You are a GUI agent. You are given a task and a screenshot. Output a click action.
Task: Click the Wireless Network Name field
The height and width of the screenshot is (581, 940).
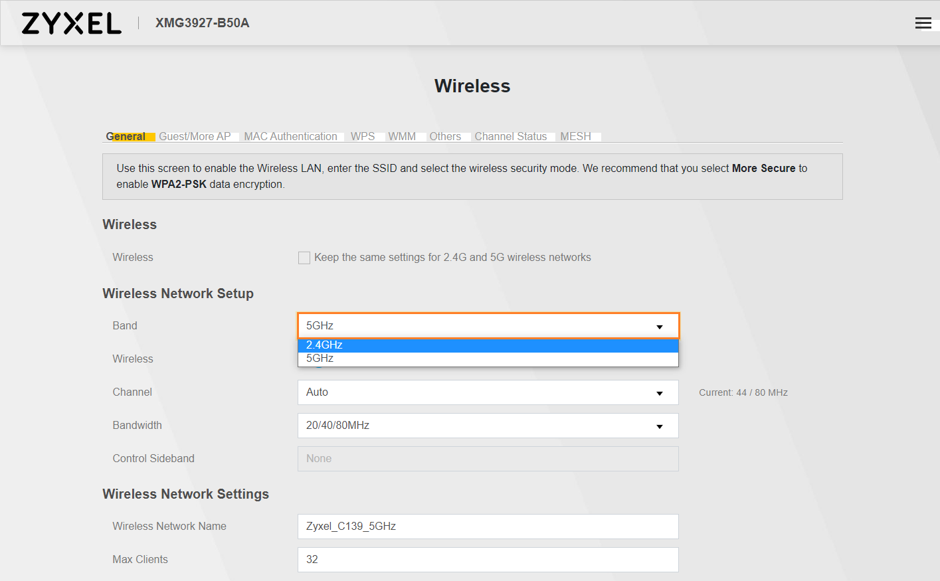tap(488, 527)
